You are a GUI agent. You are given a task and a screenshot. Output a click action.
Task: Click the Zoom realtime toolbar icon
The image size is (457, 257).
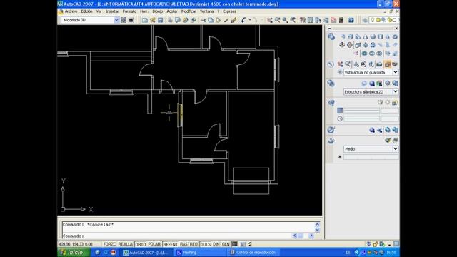(x=278, y=20)
